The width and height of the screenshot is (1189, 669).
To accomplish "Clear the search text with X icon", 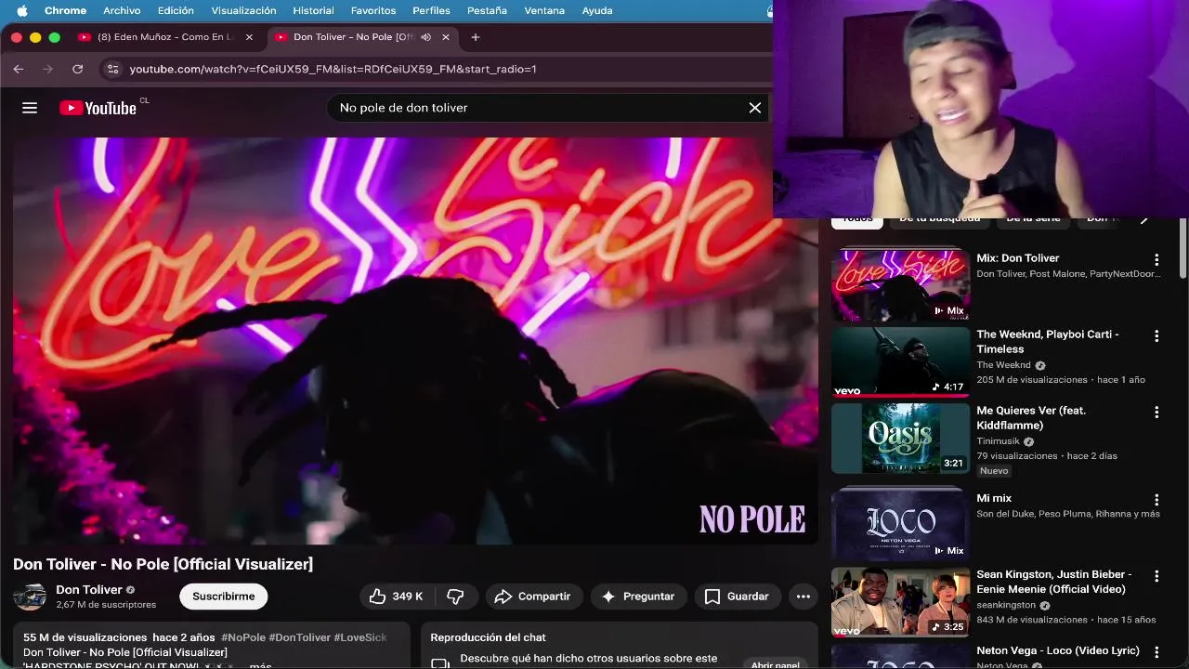I will (755, 108).
